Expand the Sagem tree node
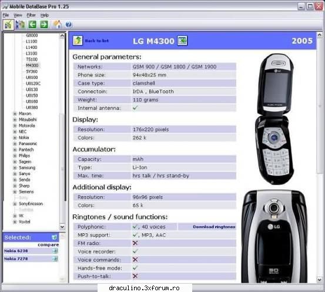This screenshot has height=292, width=325. (x=15, y=162)
